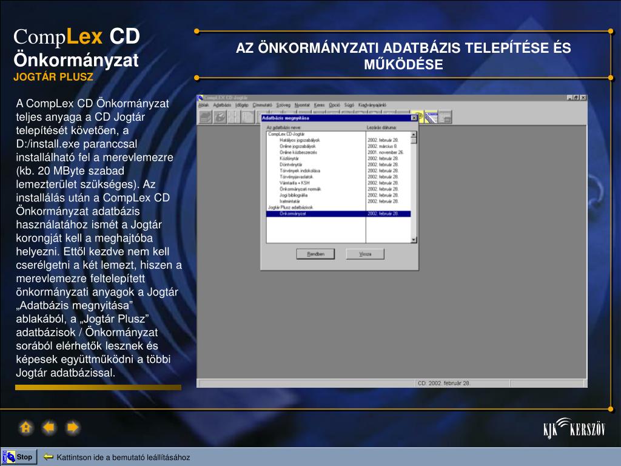Advance with the right arrow icon
The width and height of the screenshot is (621, 466).
(73, 428)
